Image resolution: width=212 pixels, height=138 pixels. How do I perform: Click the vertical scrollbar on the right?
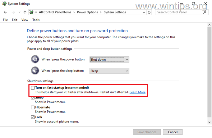click(x=209, y=75)
